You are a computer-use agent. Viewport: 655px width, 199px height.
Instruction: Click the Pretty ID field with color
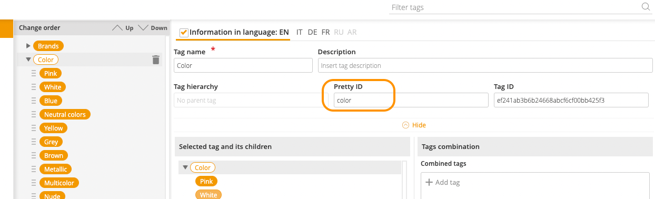click(411, 100)
